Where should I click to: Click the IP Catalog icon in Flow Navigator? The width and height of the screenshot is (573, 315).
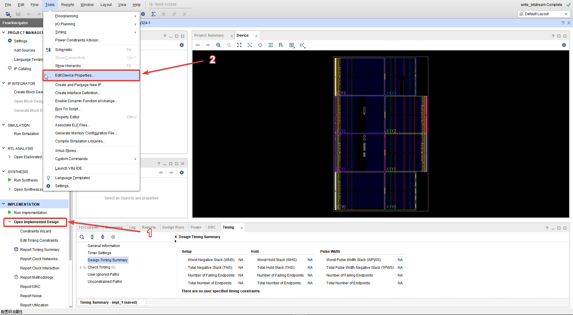tap(10, 69)
